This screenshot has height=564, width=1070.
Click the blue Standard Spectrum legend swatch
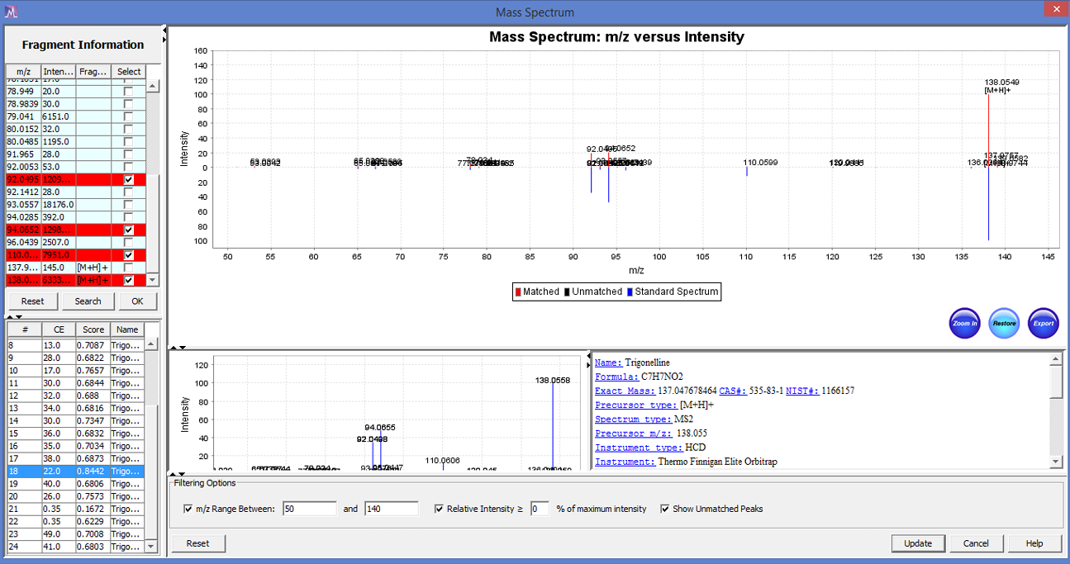tap(630, 291)
